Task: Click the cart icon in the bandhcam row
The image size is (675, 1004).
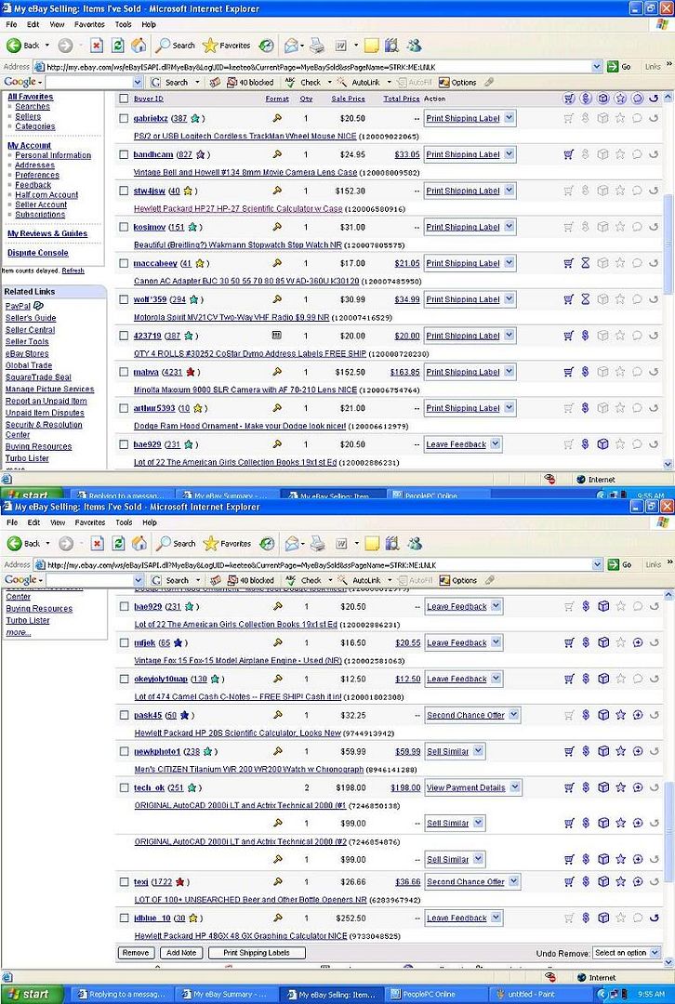Action: tap(569, 154)
